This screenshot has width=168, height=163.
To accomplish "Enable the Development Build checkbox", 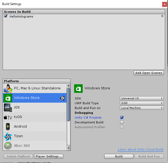I will (x=122, y=122).
